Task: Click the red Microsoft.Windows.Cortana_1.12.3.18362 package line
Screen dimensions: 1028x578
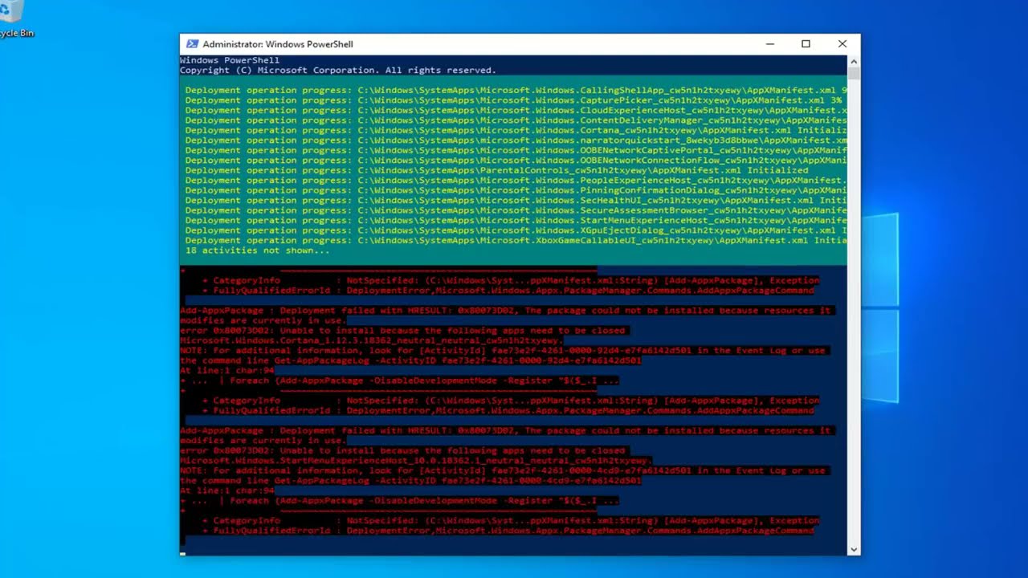Action: click(x=372, y=340)
